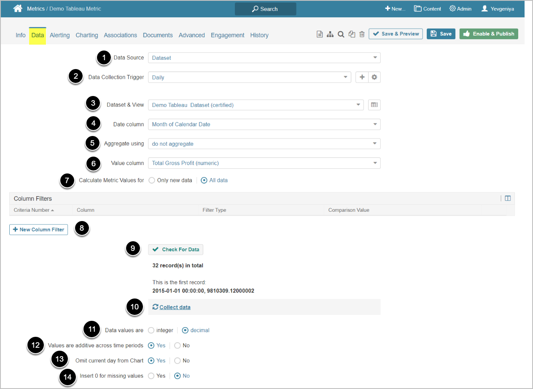Screen dimensions: 533x389
Task: Open the hierarchy tree icon
Action: click(x=330, y=34)
